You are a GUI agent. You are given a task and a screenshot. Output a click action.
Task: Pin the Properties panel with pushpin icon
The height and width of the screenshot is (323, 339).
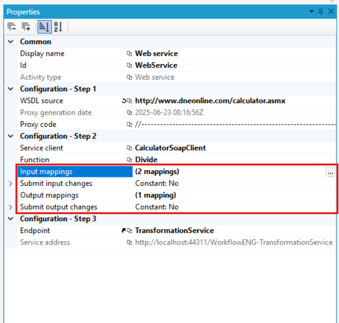tap(321, 11)
